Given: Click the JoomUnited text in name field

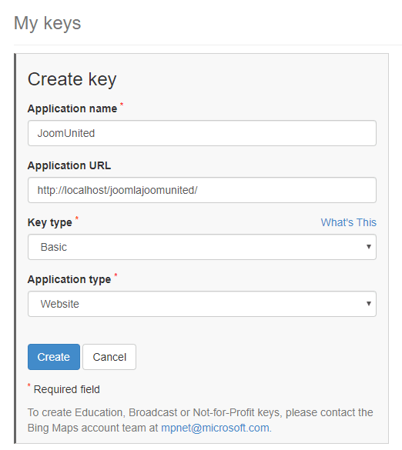Looking at the screenshot, I should click(x=66, y=133).
